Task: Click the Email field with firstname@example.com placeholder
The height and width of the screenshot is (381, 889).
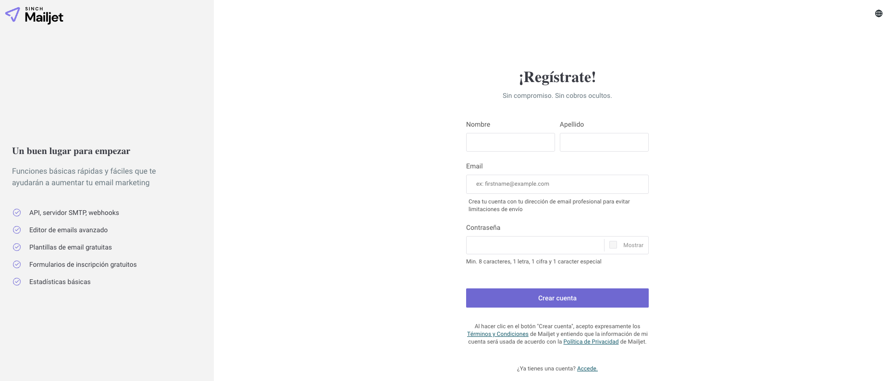Action: pyautogui.click(x=557, y=184)
